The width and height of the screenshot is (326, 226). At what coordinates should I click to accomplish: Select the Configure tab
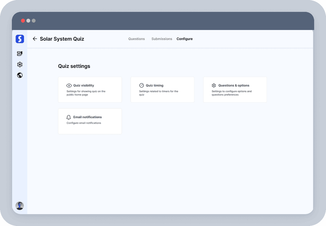coord(185,39)
